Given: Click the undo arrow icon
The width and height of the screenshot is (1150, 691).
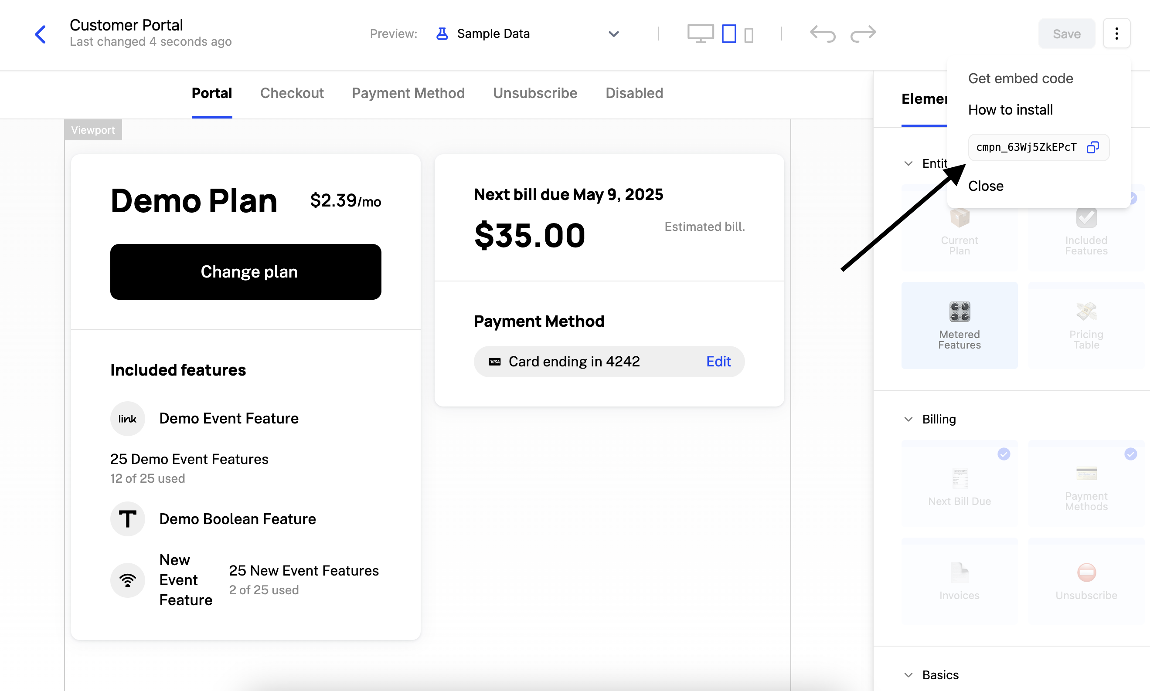Looking at the screenshot, I should tap(823, 34).
